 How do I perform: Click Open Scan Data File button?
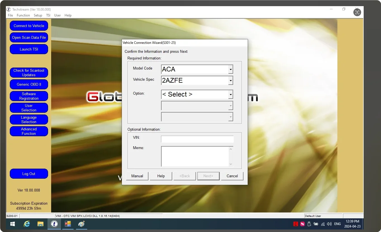coord(29,37)
